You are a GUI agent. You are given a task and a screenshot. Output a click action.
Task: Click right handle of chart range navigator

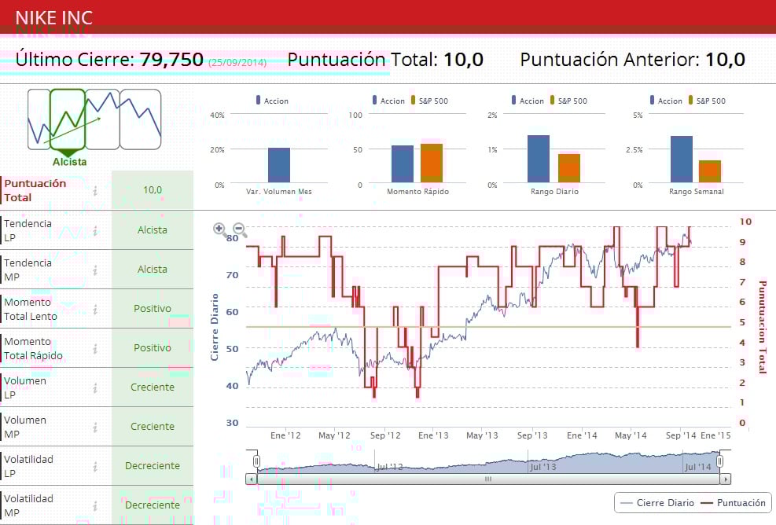(x=720, y=461)
